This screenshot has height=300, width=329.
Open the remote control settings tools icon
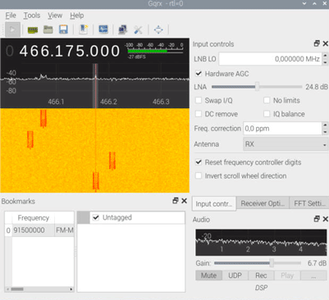click(x=138, y=30)
